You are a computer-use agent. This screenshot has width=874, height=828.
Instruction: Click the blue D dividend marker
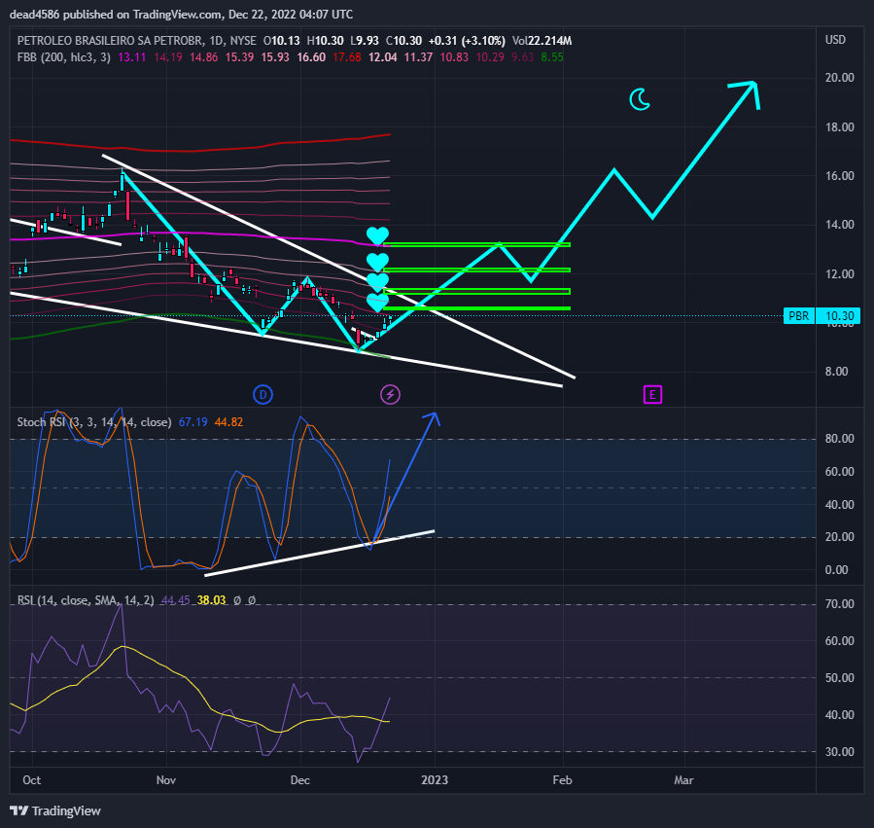pyautogui.click(x=262, y=395)
